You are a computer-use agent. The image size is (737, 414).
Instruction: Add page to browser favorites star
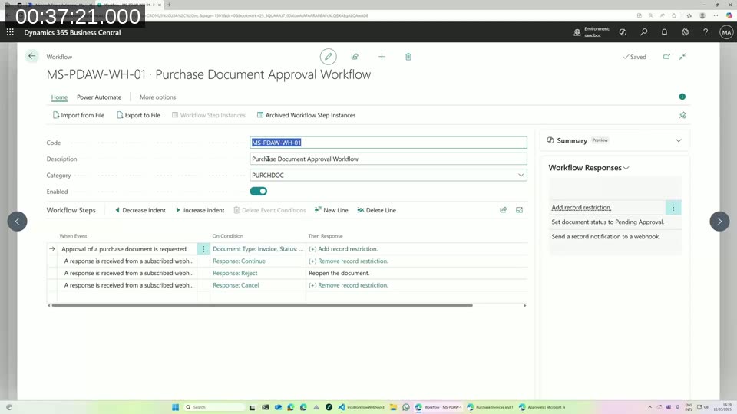click(673, 15)
